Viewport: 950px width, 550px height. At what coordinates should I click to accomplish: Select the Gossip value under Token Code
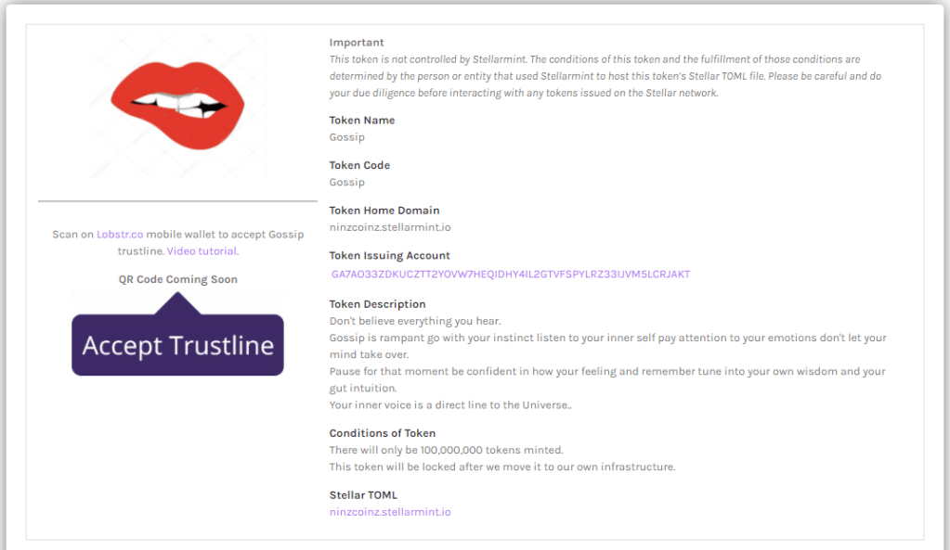346,183
